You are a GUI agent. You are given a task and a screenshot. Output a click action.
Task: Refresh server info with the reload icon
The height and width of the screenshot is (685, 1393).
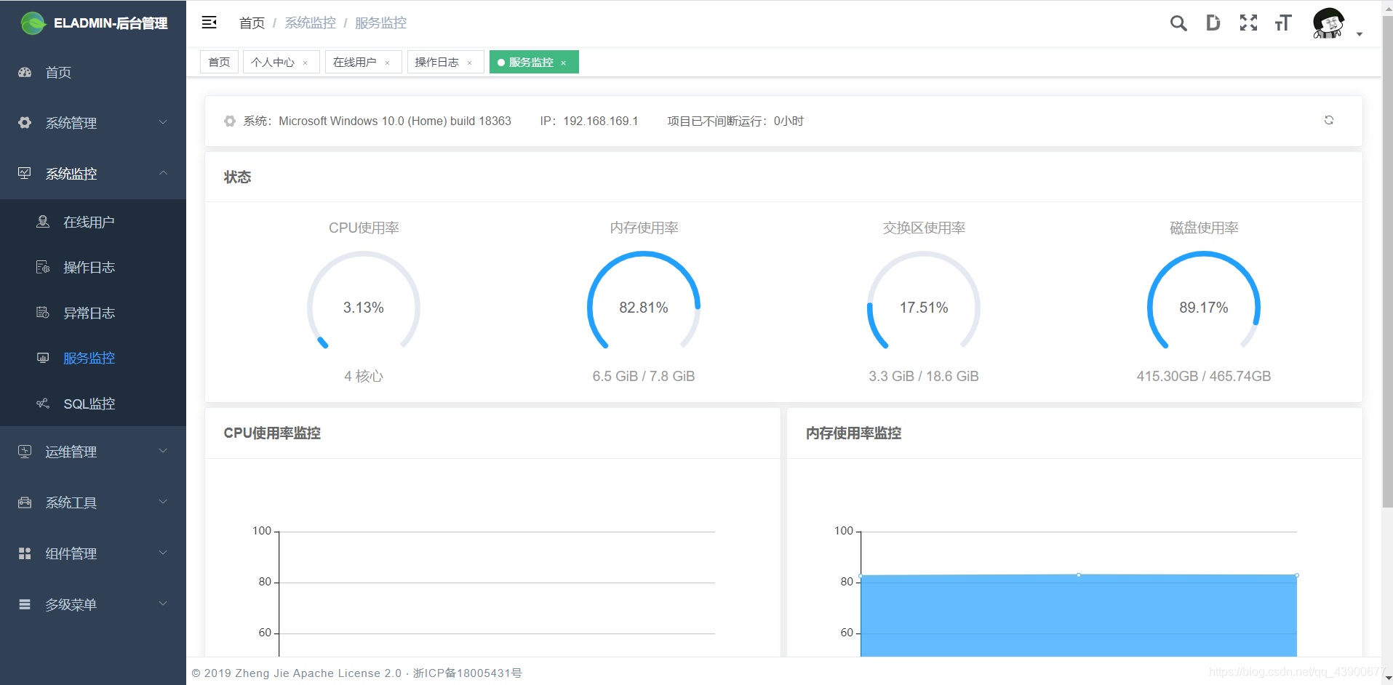(1329, 120)
